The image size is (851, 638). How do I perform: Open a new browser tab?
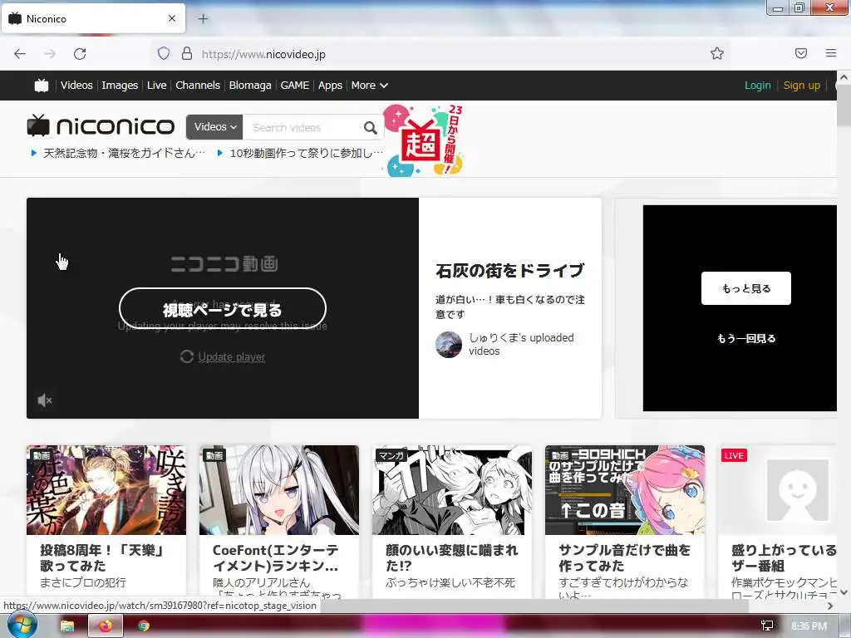[203, 18]
